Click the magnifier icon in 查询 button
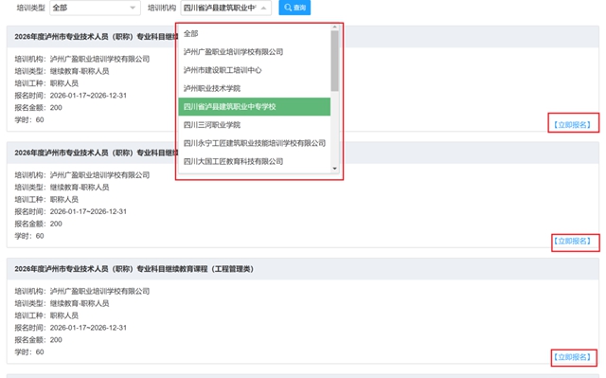The width and height of the screenshot is (606, 378). (x=288, y=8)
